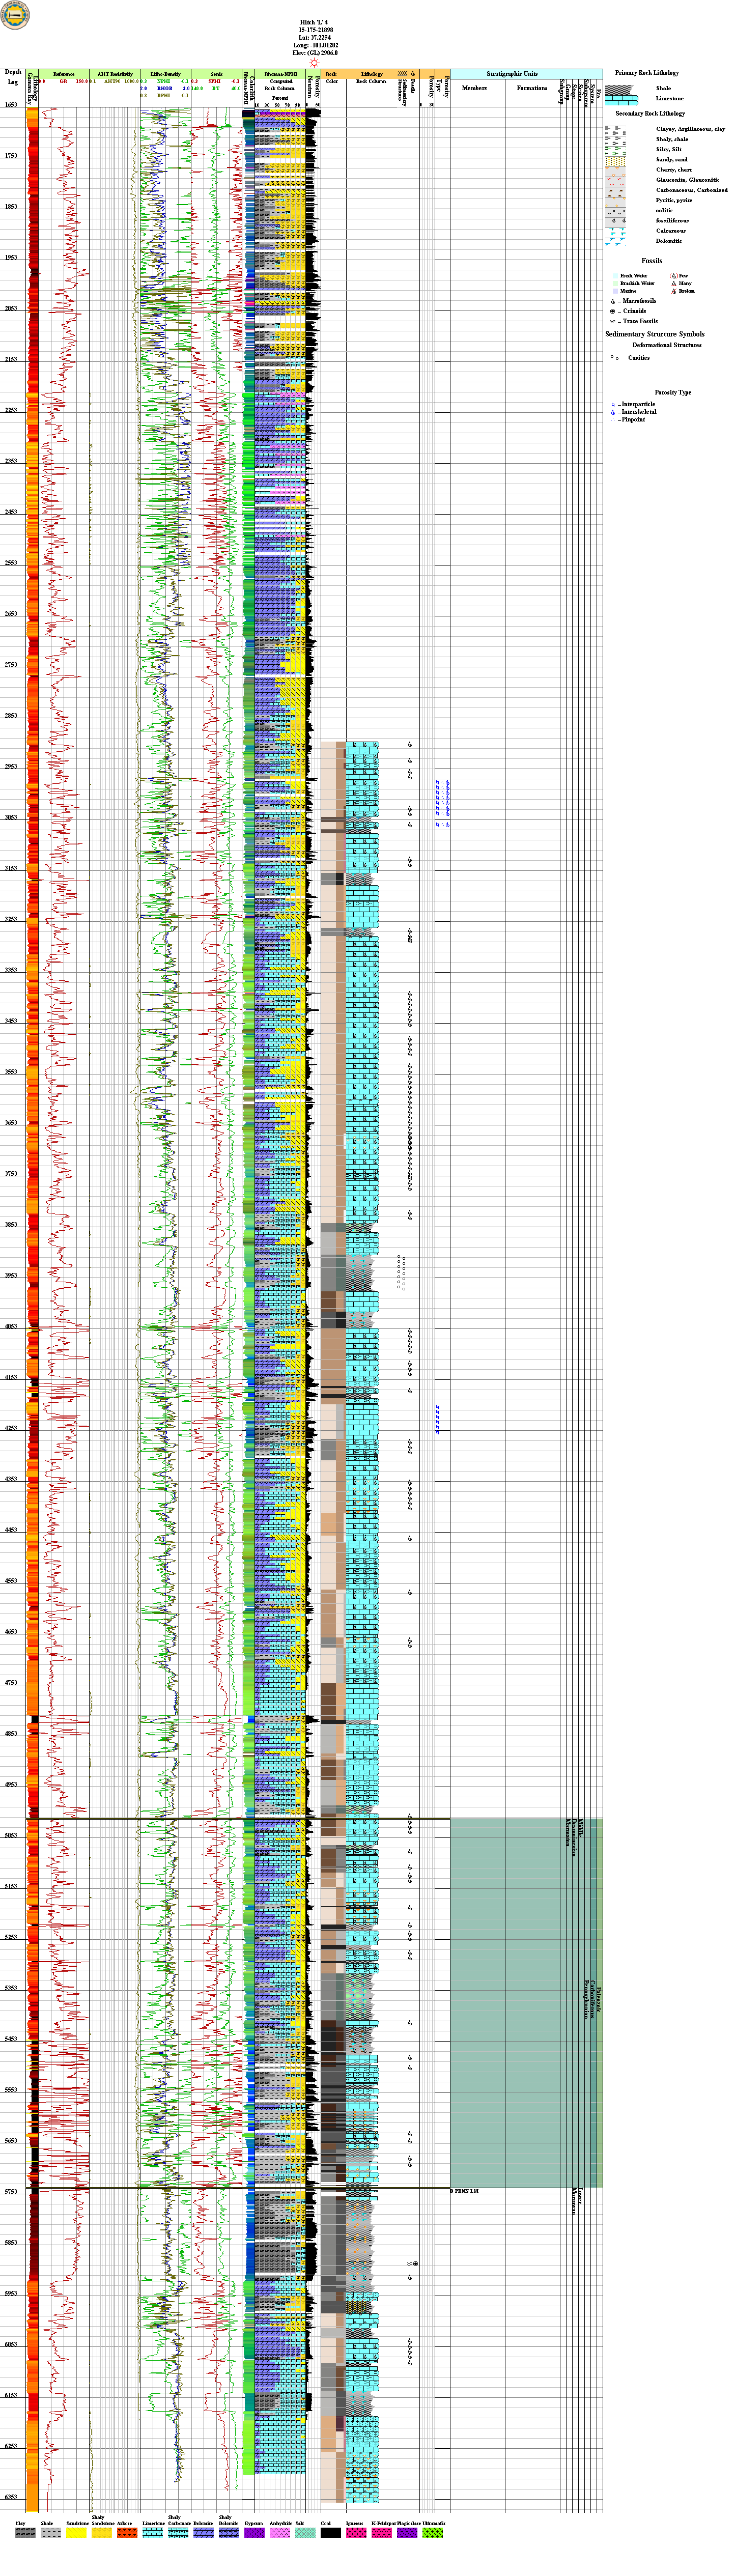Image resolution: width=735 pixels, height=2576 pixels.
Task: Click the depth label 2953
Action: click(11, 767)
